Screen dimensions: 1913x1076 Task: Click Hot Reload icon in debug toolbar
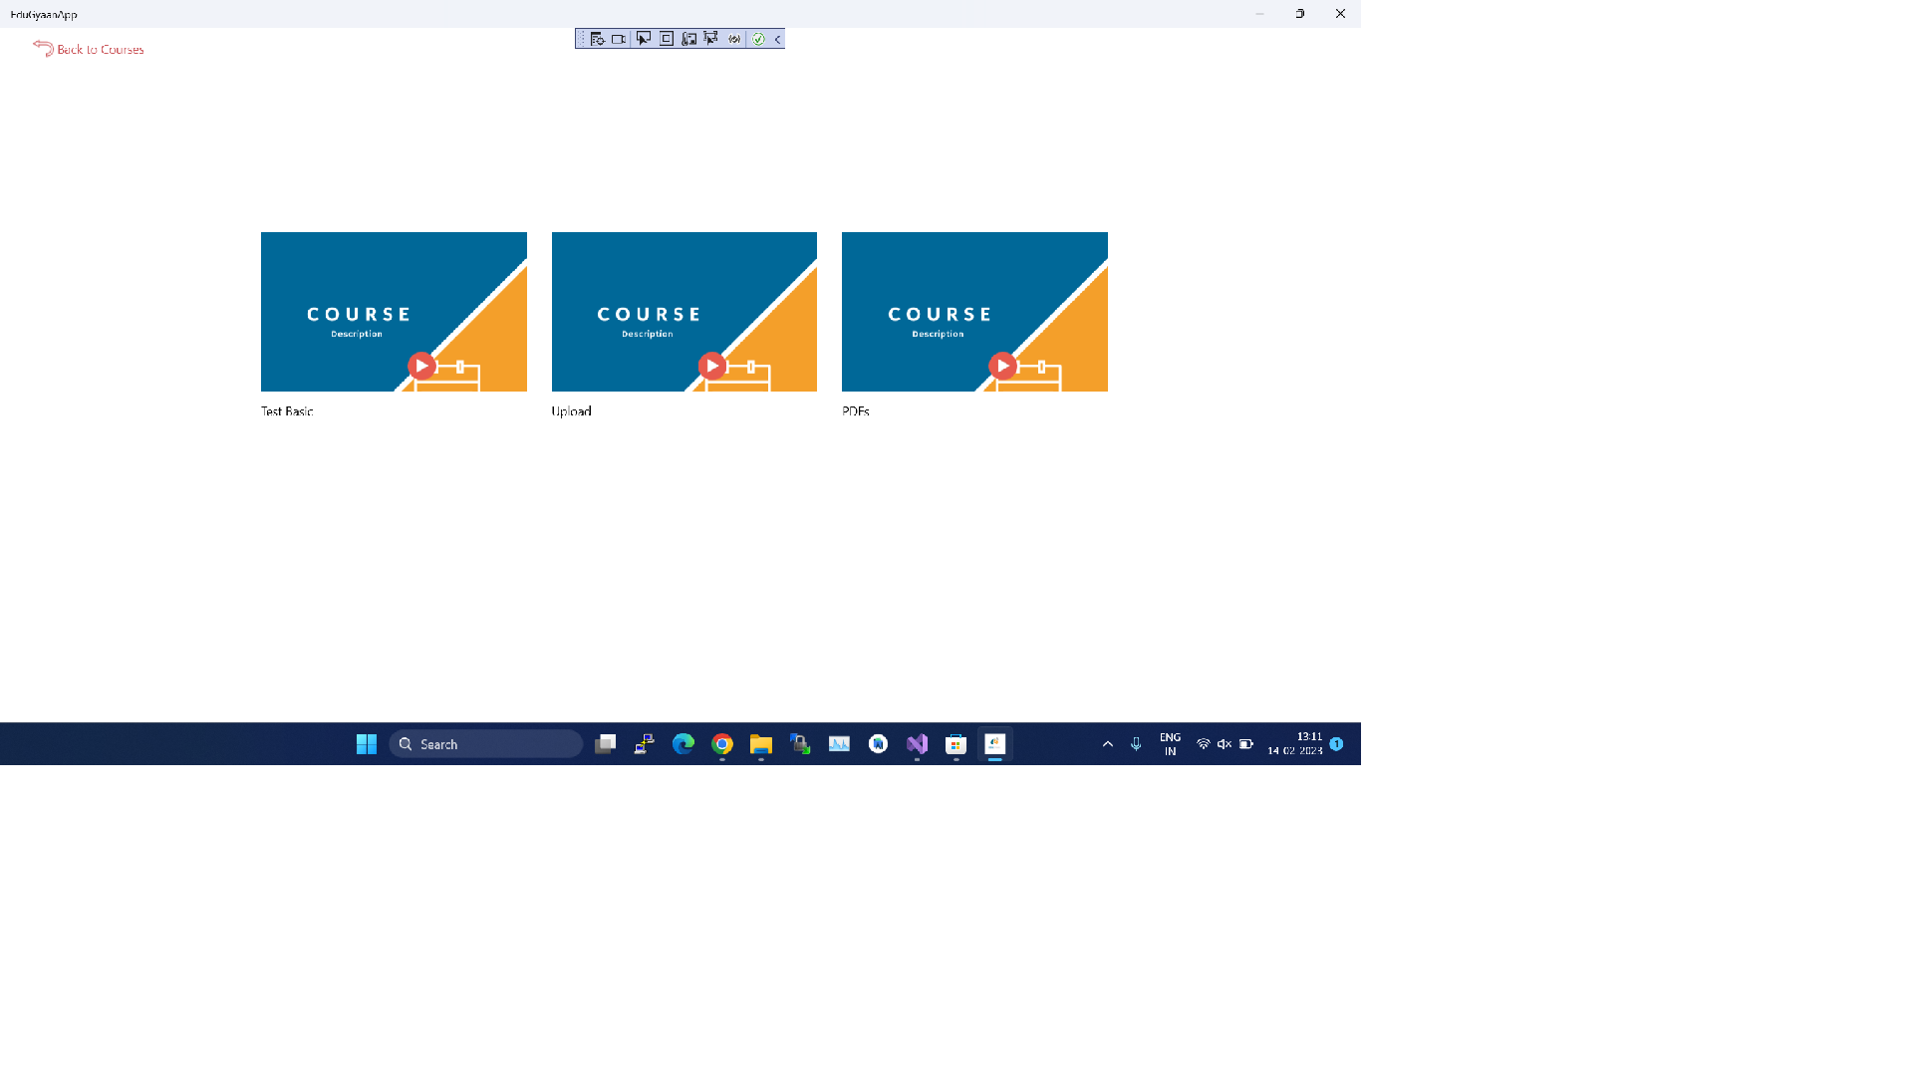point(734,39)
